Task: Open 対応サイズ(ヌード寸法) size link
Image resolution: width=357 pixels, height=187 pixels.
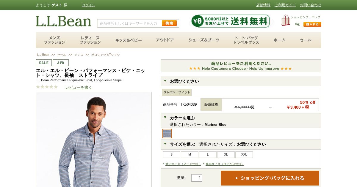Action: point(183,164)
